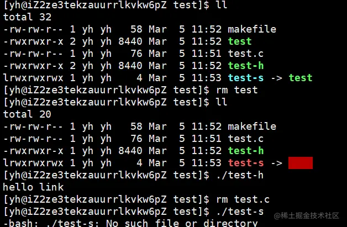The height and width of the screenshot is (227, 347).
Task: Click the green 'test' filename in first listing
Action: tap(240, 41)
